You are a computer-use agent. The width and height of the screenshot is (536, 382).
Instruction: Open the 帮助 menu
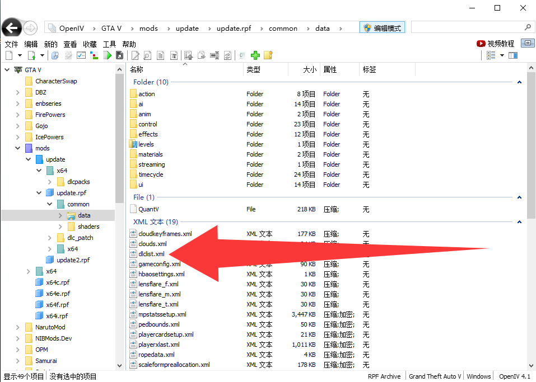[129, 44]
